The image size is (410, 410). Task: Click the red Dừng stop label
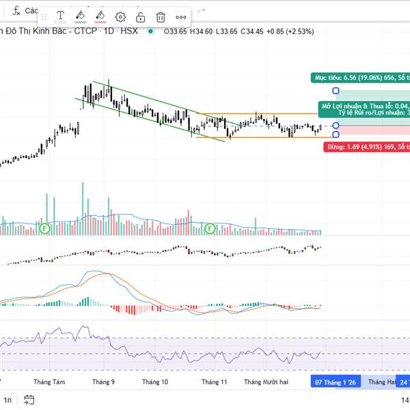click(x=367, y=146)
